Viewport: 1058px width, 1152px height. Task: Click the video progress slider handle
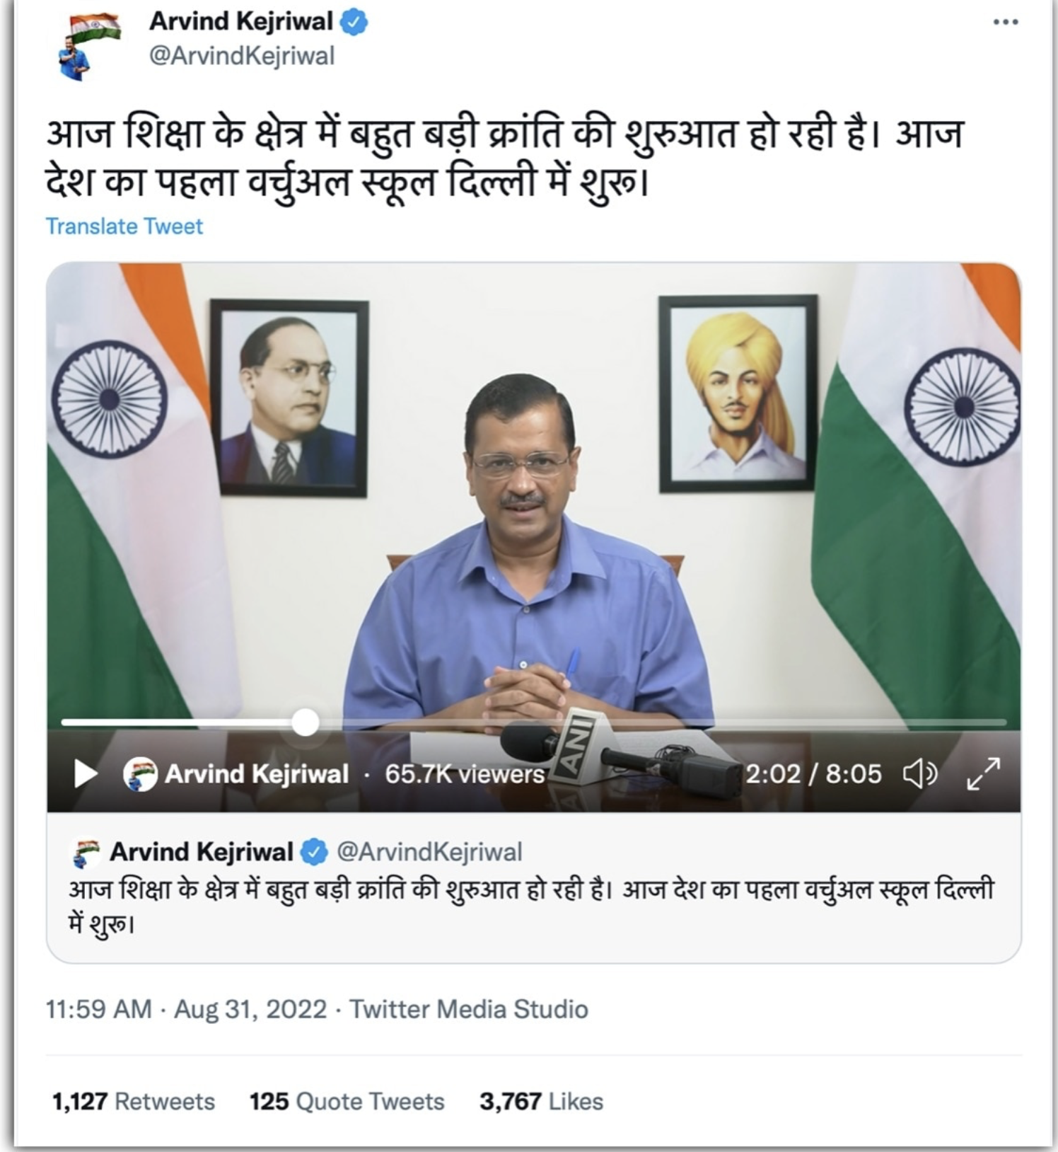point(306,722)
